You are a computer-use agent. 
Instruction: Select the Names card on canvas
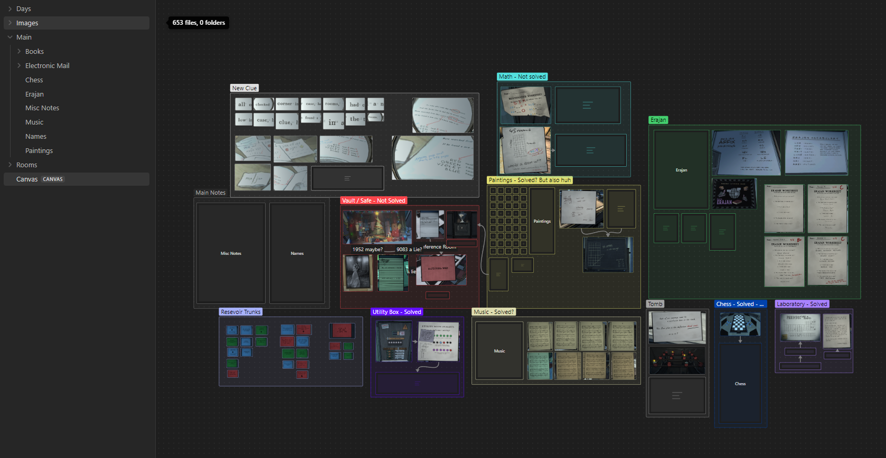pos(297,253)
